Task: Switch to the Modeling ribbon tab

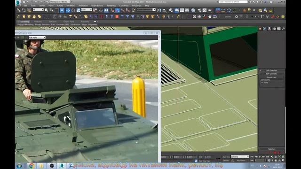Action: pos(24,22)
